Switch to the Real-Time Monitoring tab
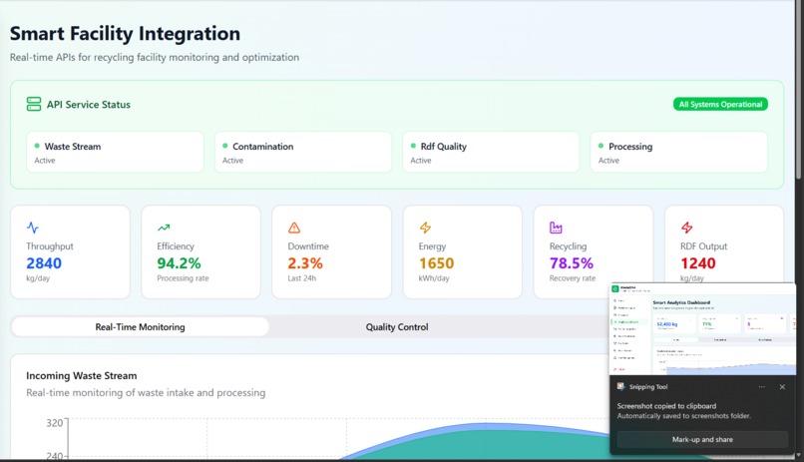804x462 pixels. 140,327
